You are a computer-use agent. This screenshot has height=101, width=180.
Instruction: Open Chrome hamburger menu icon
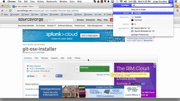(177, 11)
